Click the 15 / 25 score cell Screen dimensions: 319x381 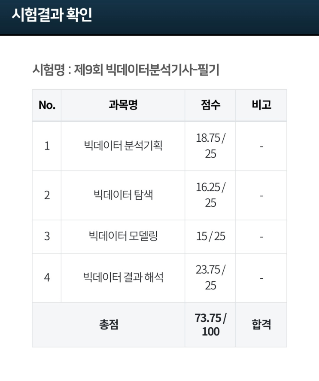(x=210, y=236)
